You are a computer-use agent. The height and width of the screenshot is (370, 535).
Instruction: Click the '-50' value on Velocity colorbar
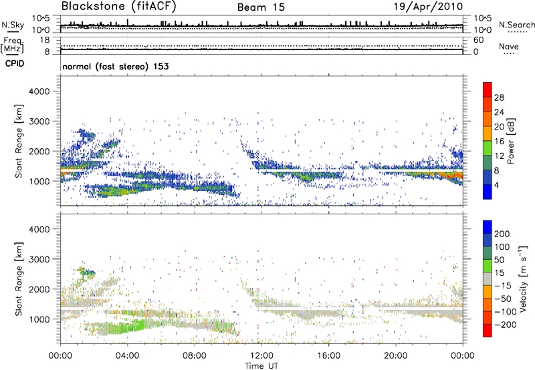point(504,299)
